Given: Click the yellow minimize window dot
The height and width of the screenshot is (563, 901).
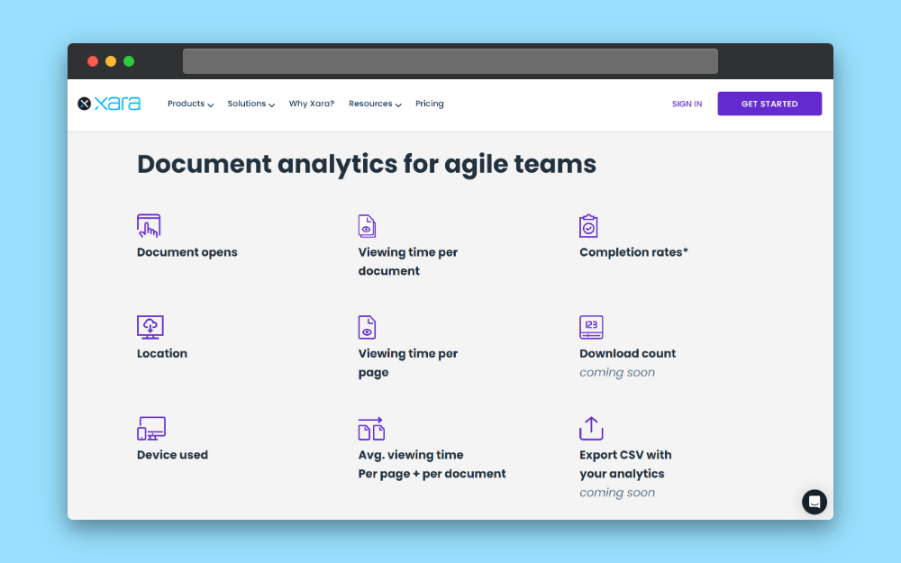Looking at the screenshot, I should (x=111, y=61).
